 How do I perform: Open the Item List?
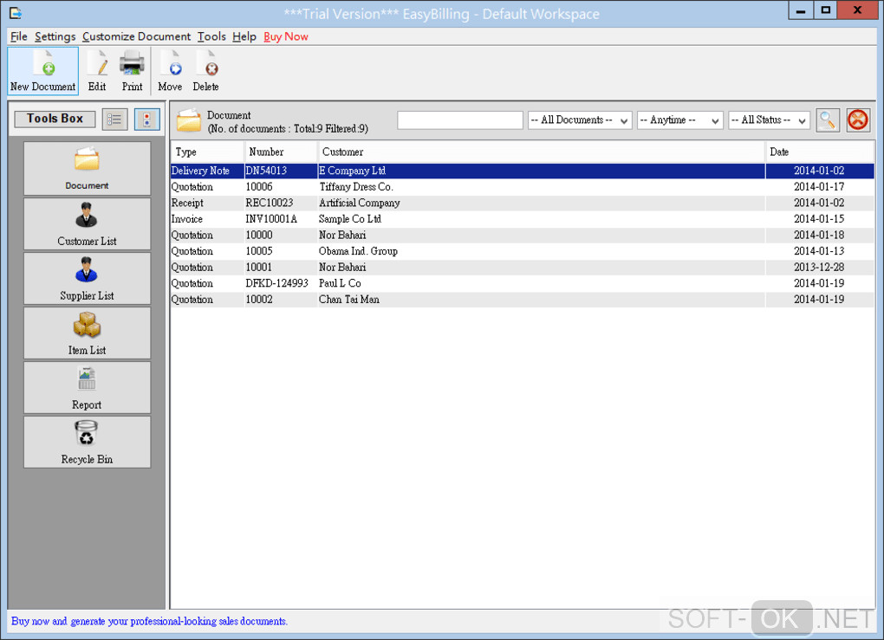pos(87,333)
